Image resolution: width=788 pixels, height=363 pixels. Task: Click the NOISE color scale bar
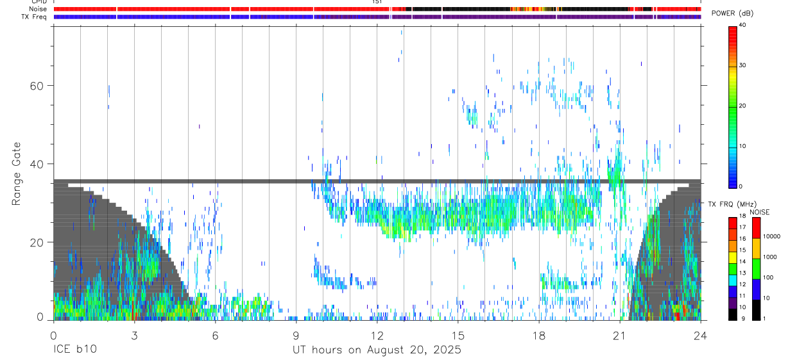(757, 269)
